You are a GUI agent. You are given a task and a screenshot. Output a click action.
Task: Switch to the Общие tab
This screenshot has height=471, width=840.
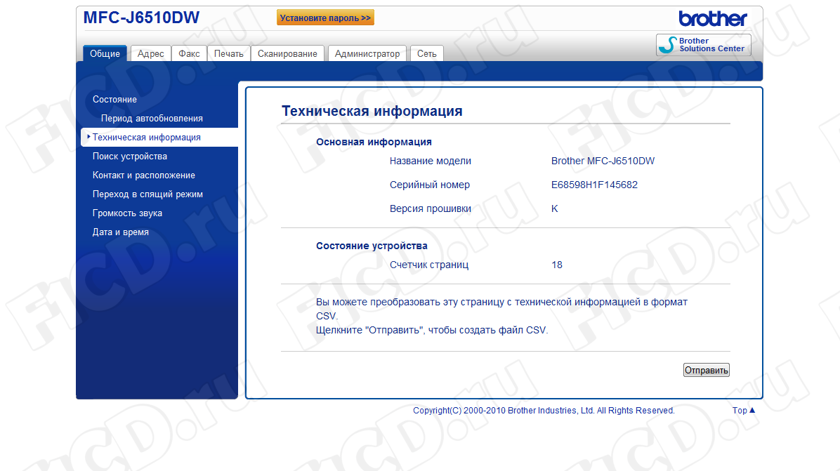tap(105, 53)
